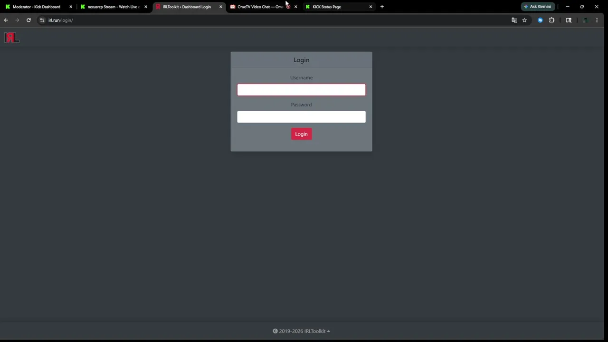The height and width of the screenshot is (342, 608).
Task: Click the IRL logo in page header
Action: pyautogui.click(x=12, y=38)
